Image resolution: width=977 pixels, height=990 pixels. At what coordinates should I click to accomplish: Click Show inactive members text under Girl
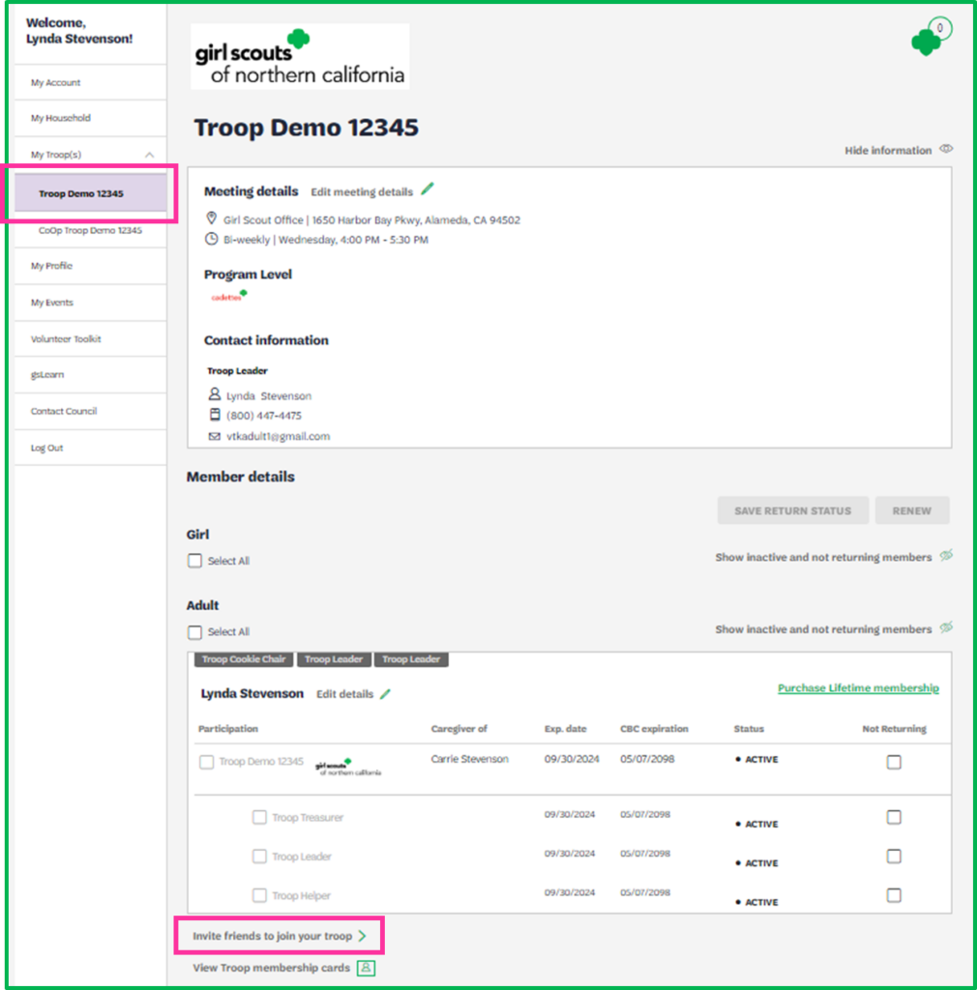click(x=823, y=557)
